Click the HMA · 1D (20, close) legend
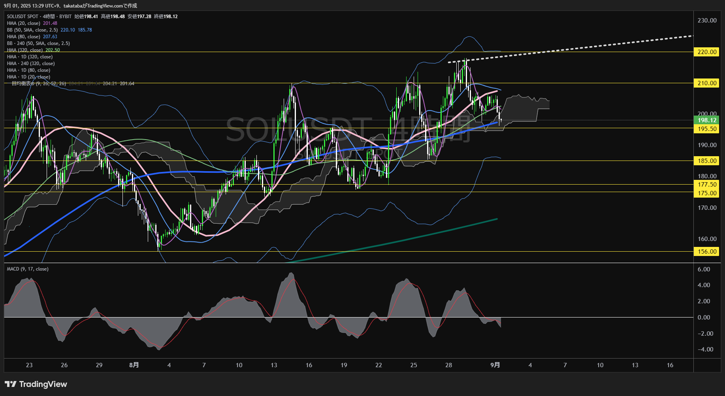 pyautogui.click(x=28, y=77)
